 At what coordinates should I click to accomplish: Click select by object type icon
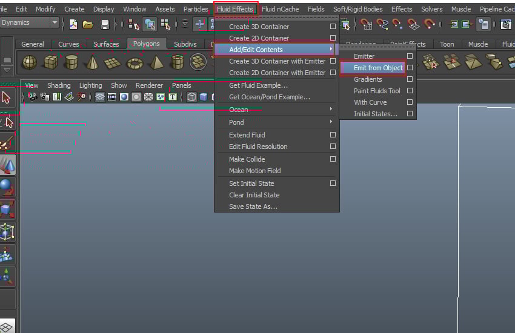[150, 24]
